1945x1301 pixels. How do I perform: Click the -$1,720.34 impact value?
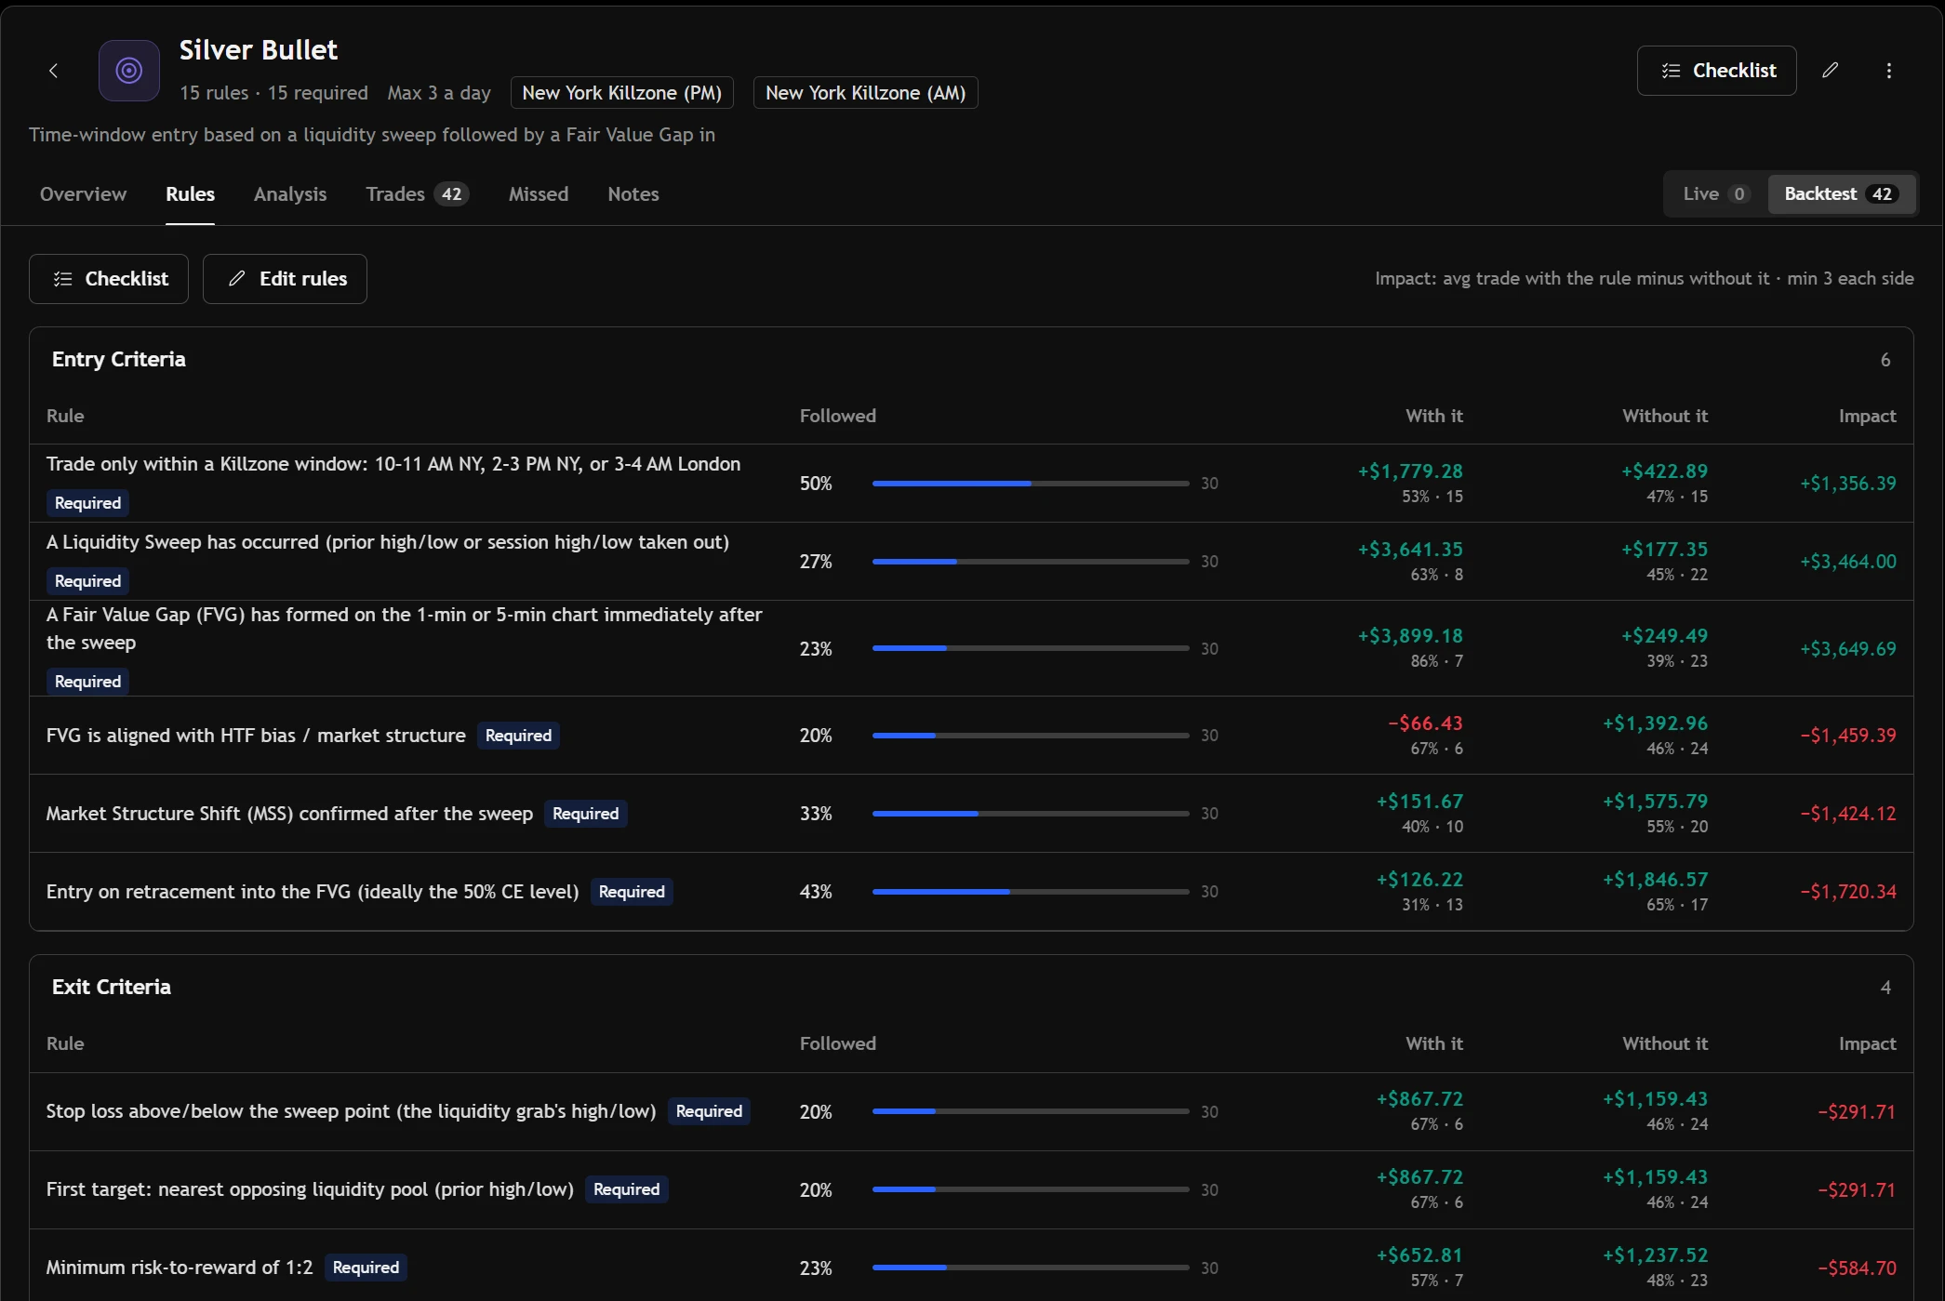[x=1847, y=892]
